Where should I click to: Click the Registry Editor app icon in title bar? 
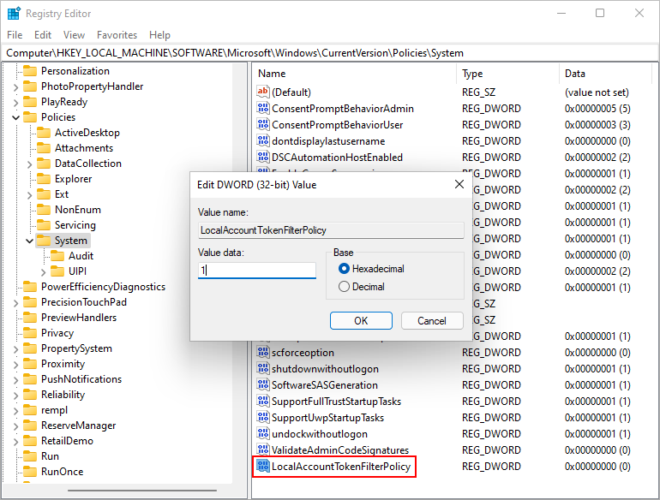[x=14, y=14]
